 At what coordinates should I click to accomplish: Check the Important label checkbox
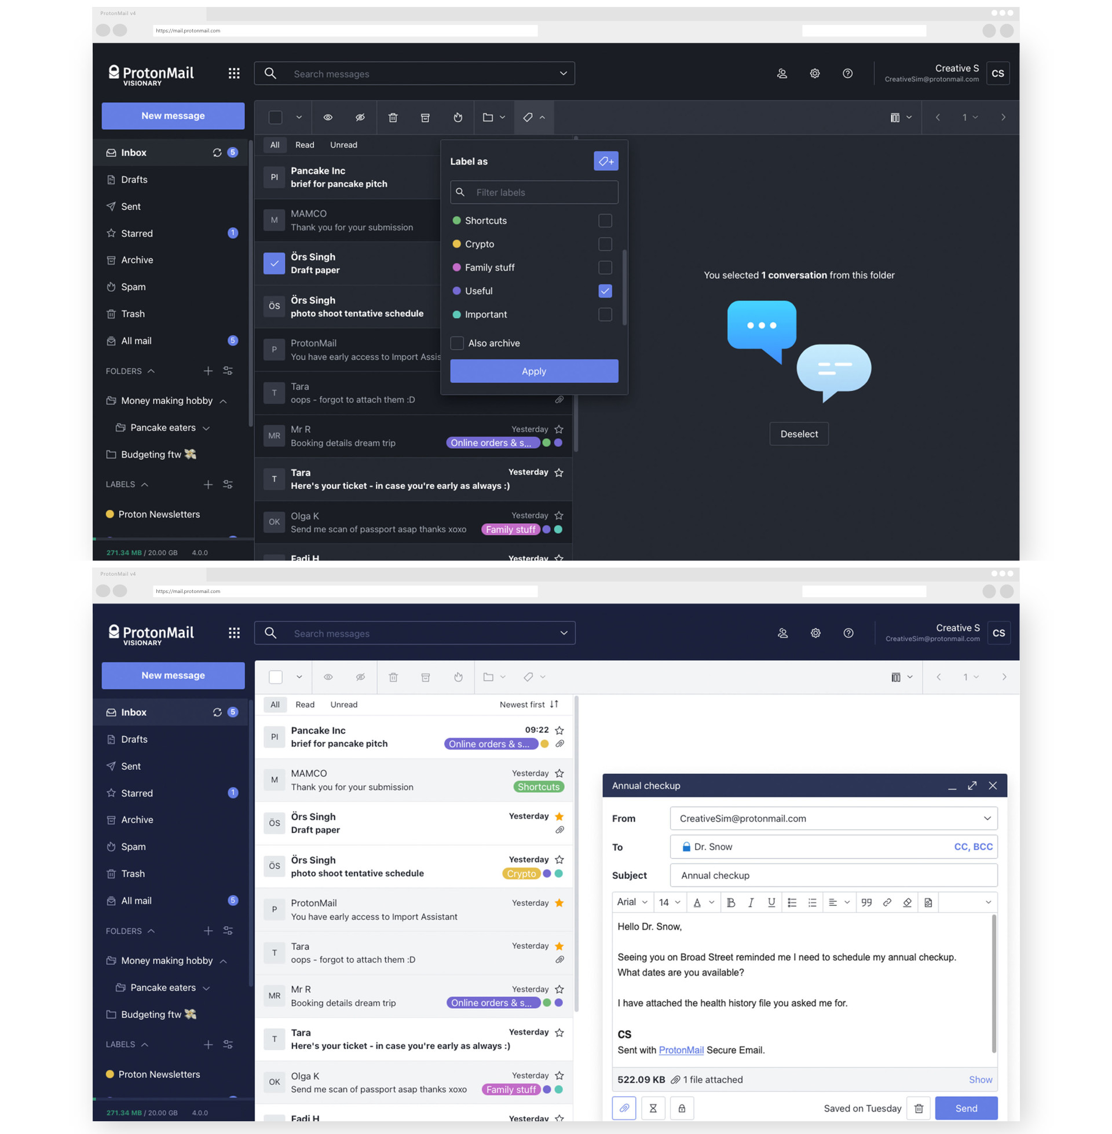tap(605, 314)
